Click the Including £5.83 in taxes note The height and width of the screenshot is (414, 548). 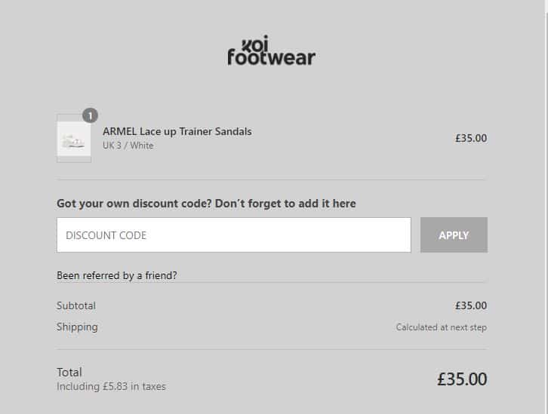(x=111, y=387)
